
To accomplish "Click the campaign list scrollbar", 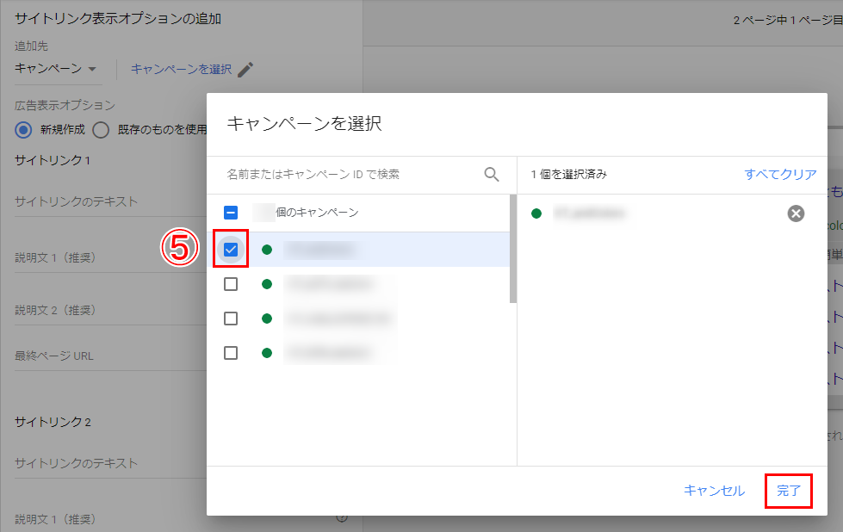I will point(513,249).
